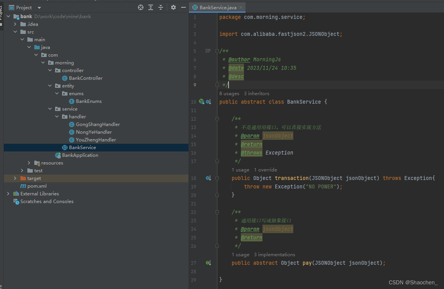Click the BankEnums enum icon
This screenshot has width=444, height=289.
click(x=72, y=101)
